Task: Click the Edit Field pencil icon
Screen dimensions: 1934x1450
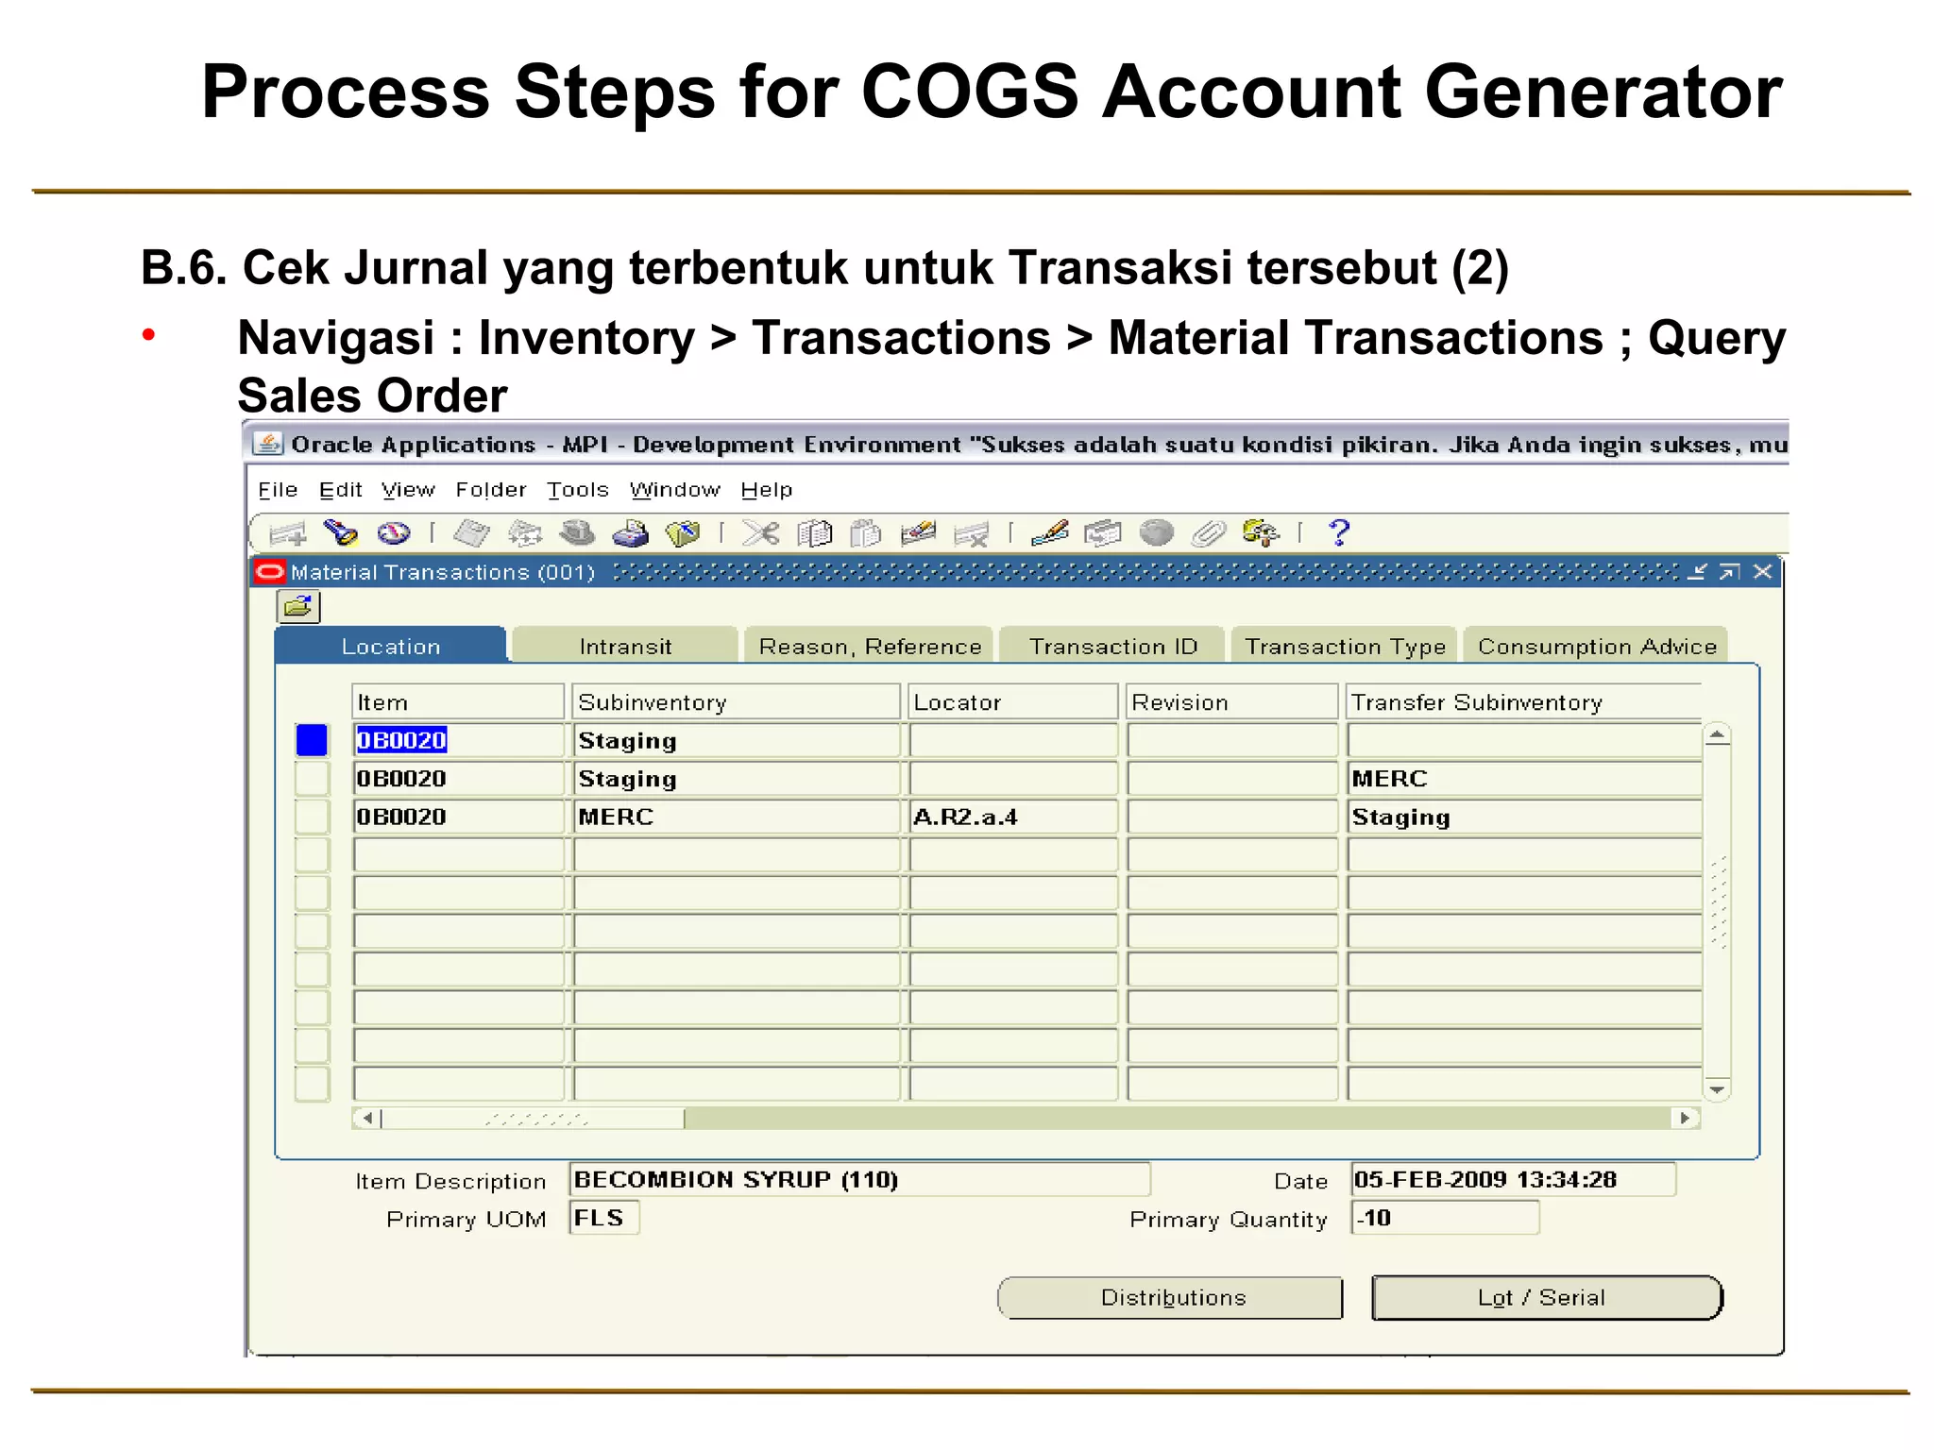Action: click(x=1049, y=533)
